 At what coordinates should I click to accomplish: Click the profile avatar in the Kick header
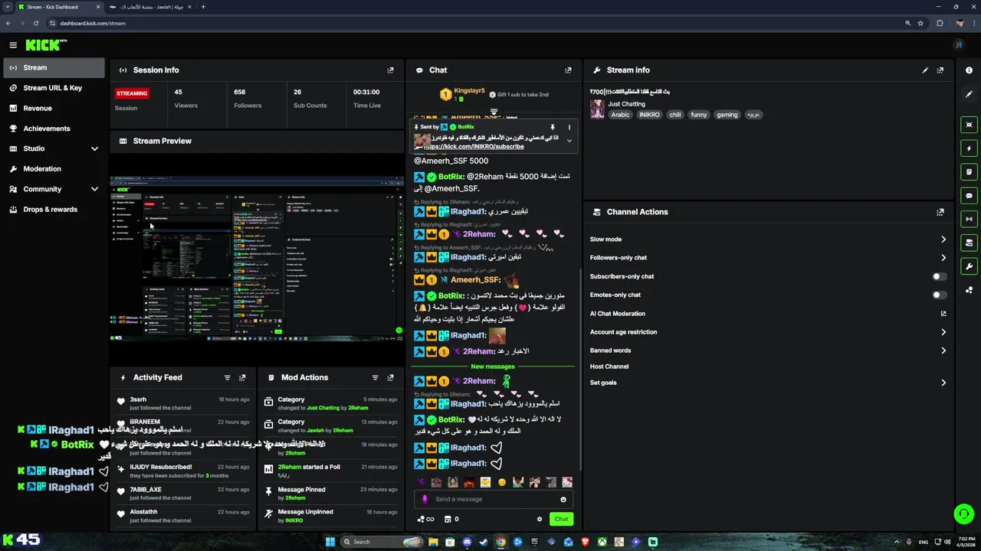(958, 45)
